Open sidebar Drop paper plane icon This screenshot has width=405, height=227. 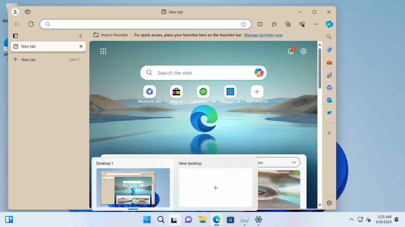click(x=329, y=113)
